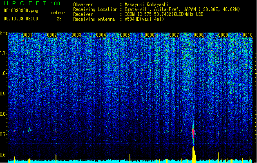
Task: Click the green echo below 0801
Action: (x=29, y=130)
